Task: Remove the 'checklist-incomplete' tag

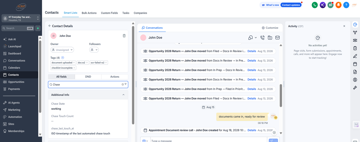Action: [74, 68]
